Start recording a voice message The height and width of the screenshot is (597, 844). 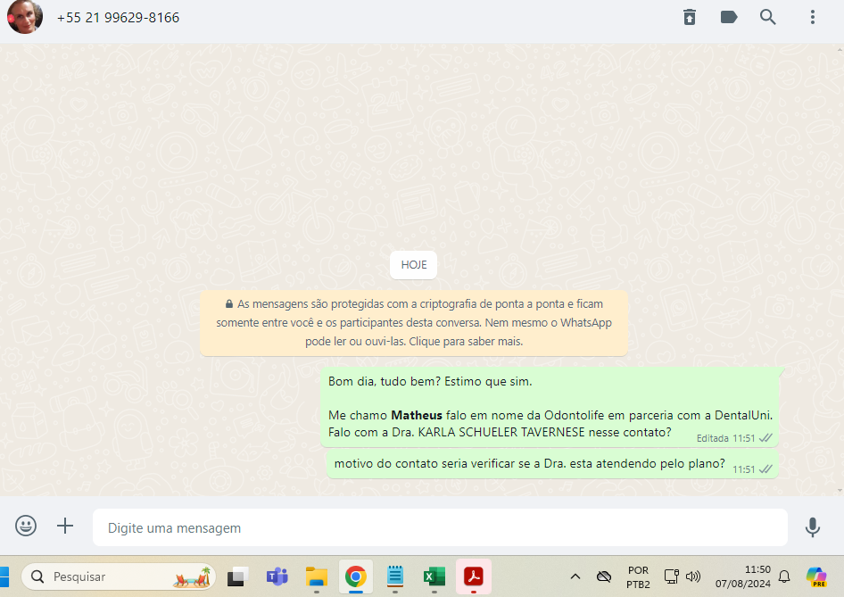[813, 527]
